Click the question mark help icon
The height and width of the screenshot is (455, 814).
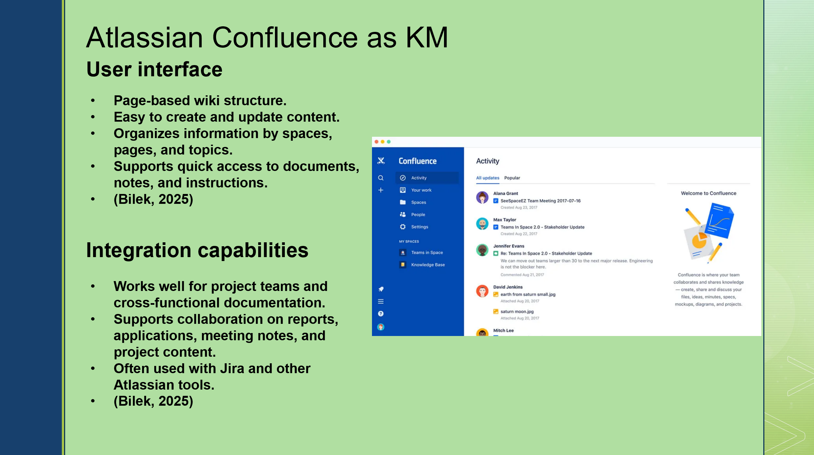pos(381,314)
